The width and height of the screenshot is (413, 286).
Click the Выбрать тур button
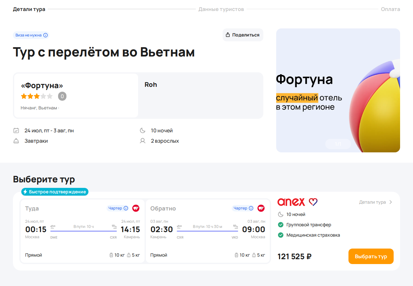pos(371,256)
